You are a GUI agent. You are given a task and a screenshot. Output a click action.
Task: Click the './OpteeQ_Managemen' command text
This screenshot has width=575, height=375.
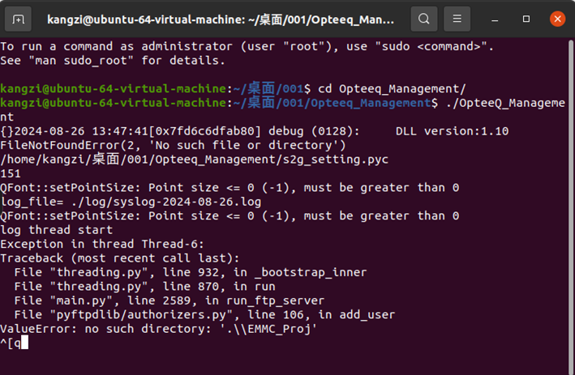(x=503, y=103)
